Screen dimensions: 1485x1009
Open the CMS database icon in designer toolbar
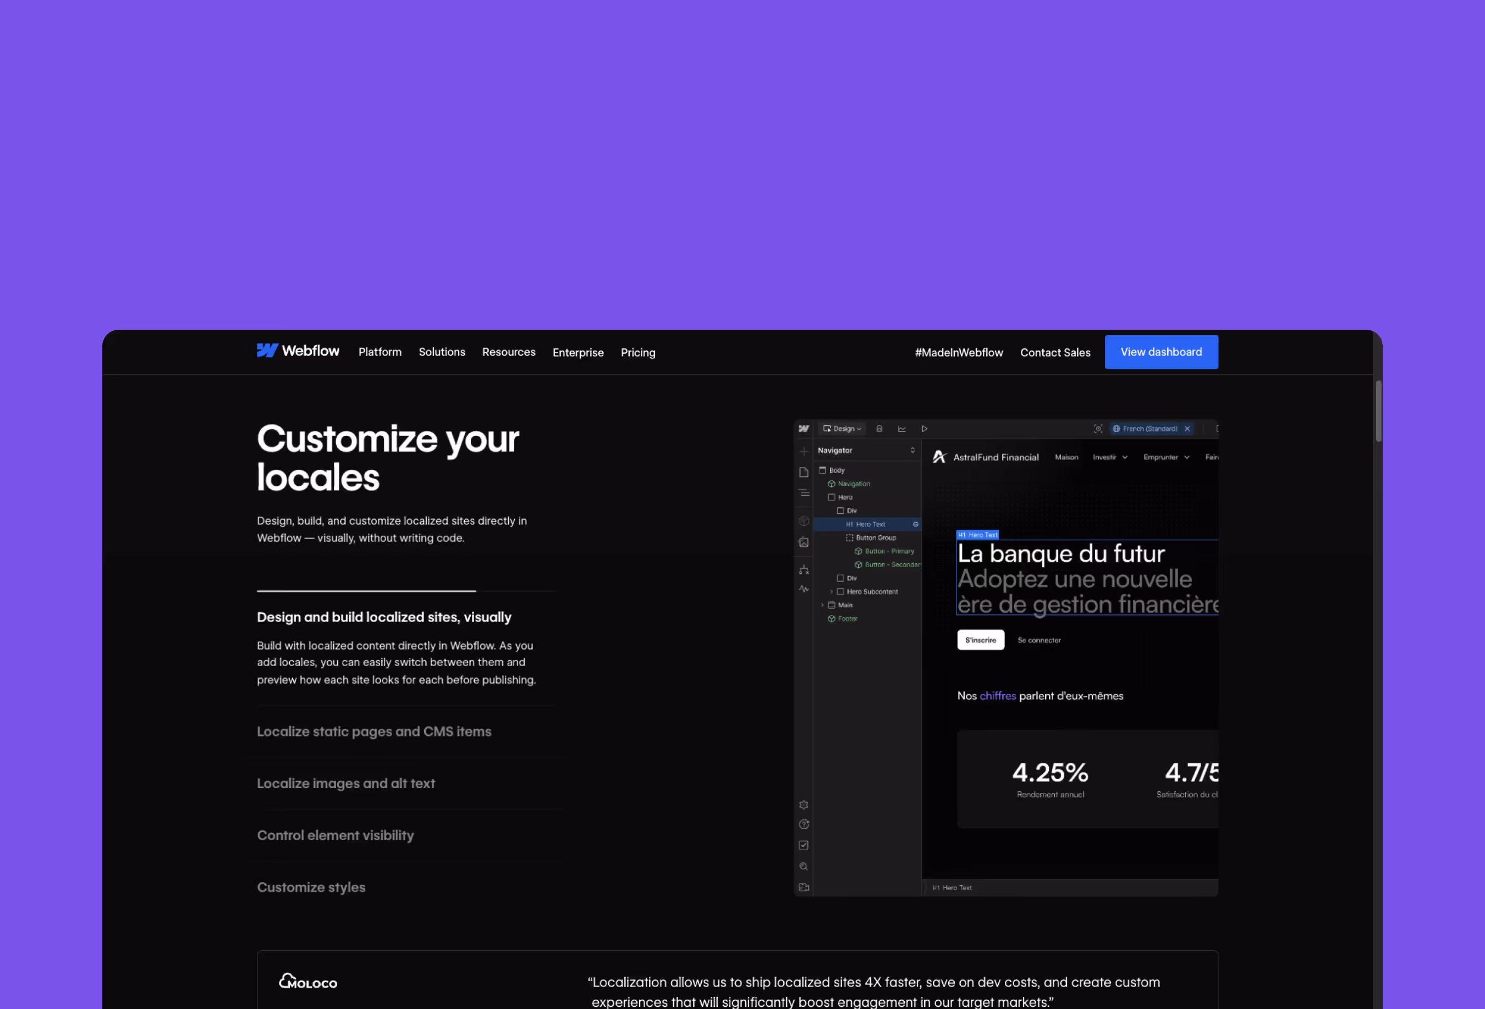(x=879, y=429)
